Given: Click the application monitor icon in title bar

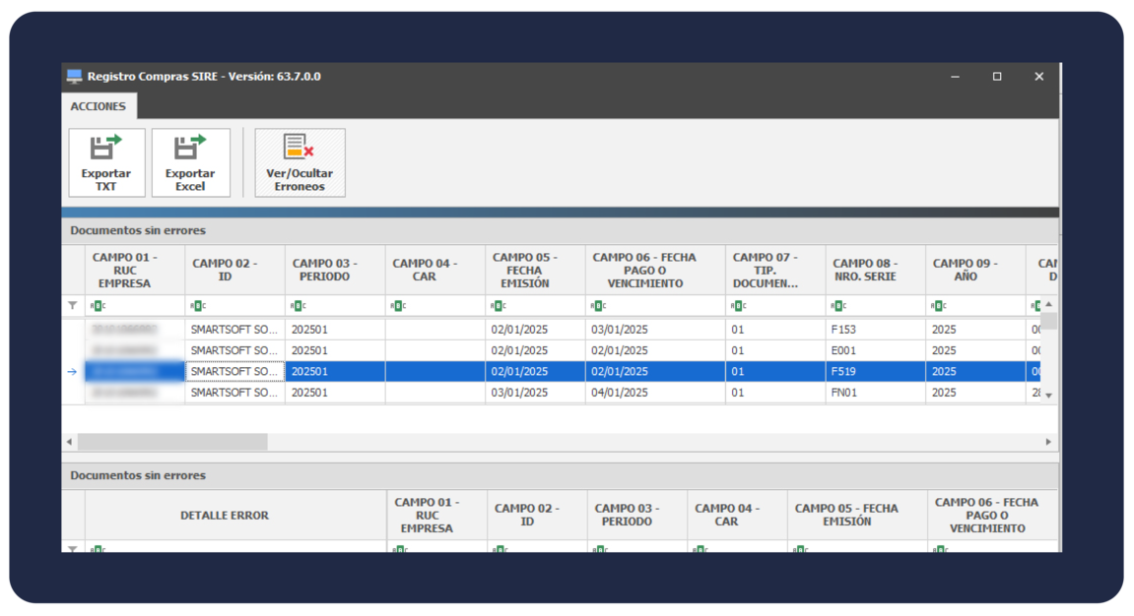Looking at the screenshot, I should pos(74,77).
